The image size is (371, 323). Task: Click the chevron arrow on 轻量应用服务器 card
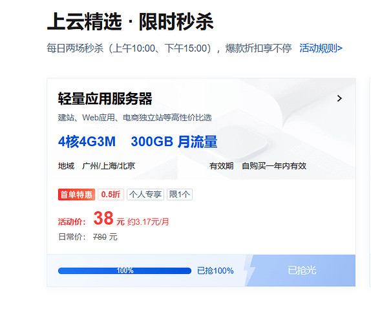[339, 98]
